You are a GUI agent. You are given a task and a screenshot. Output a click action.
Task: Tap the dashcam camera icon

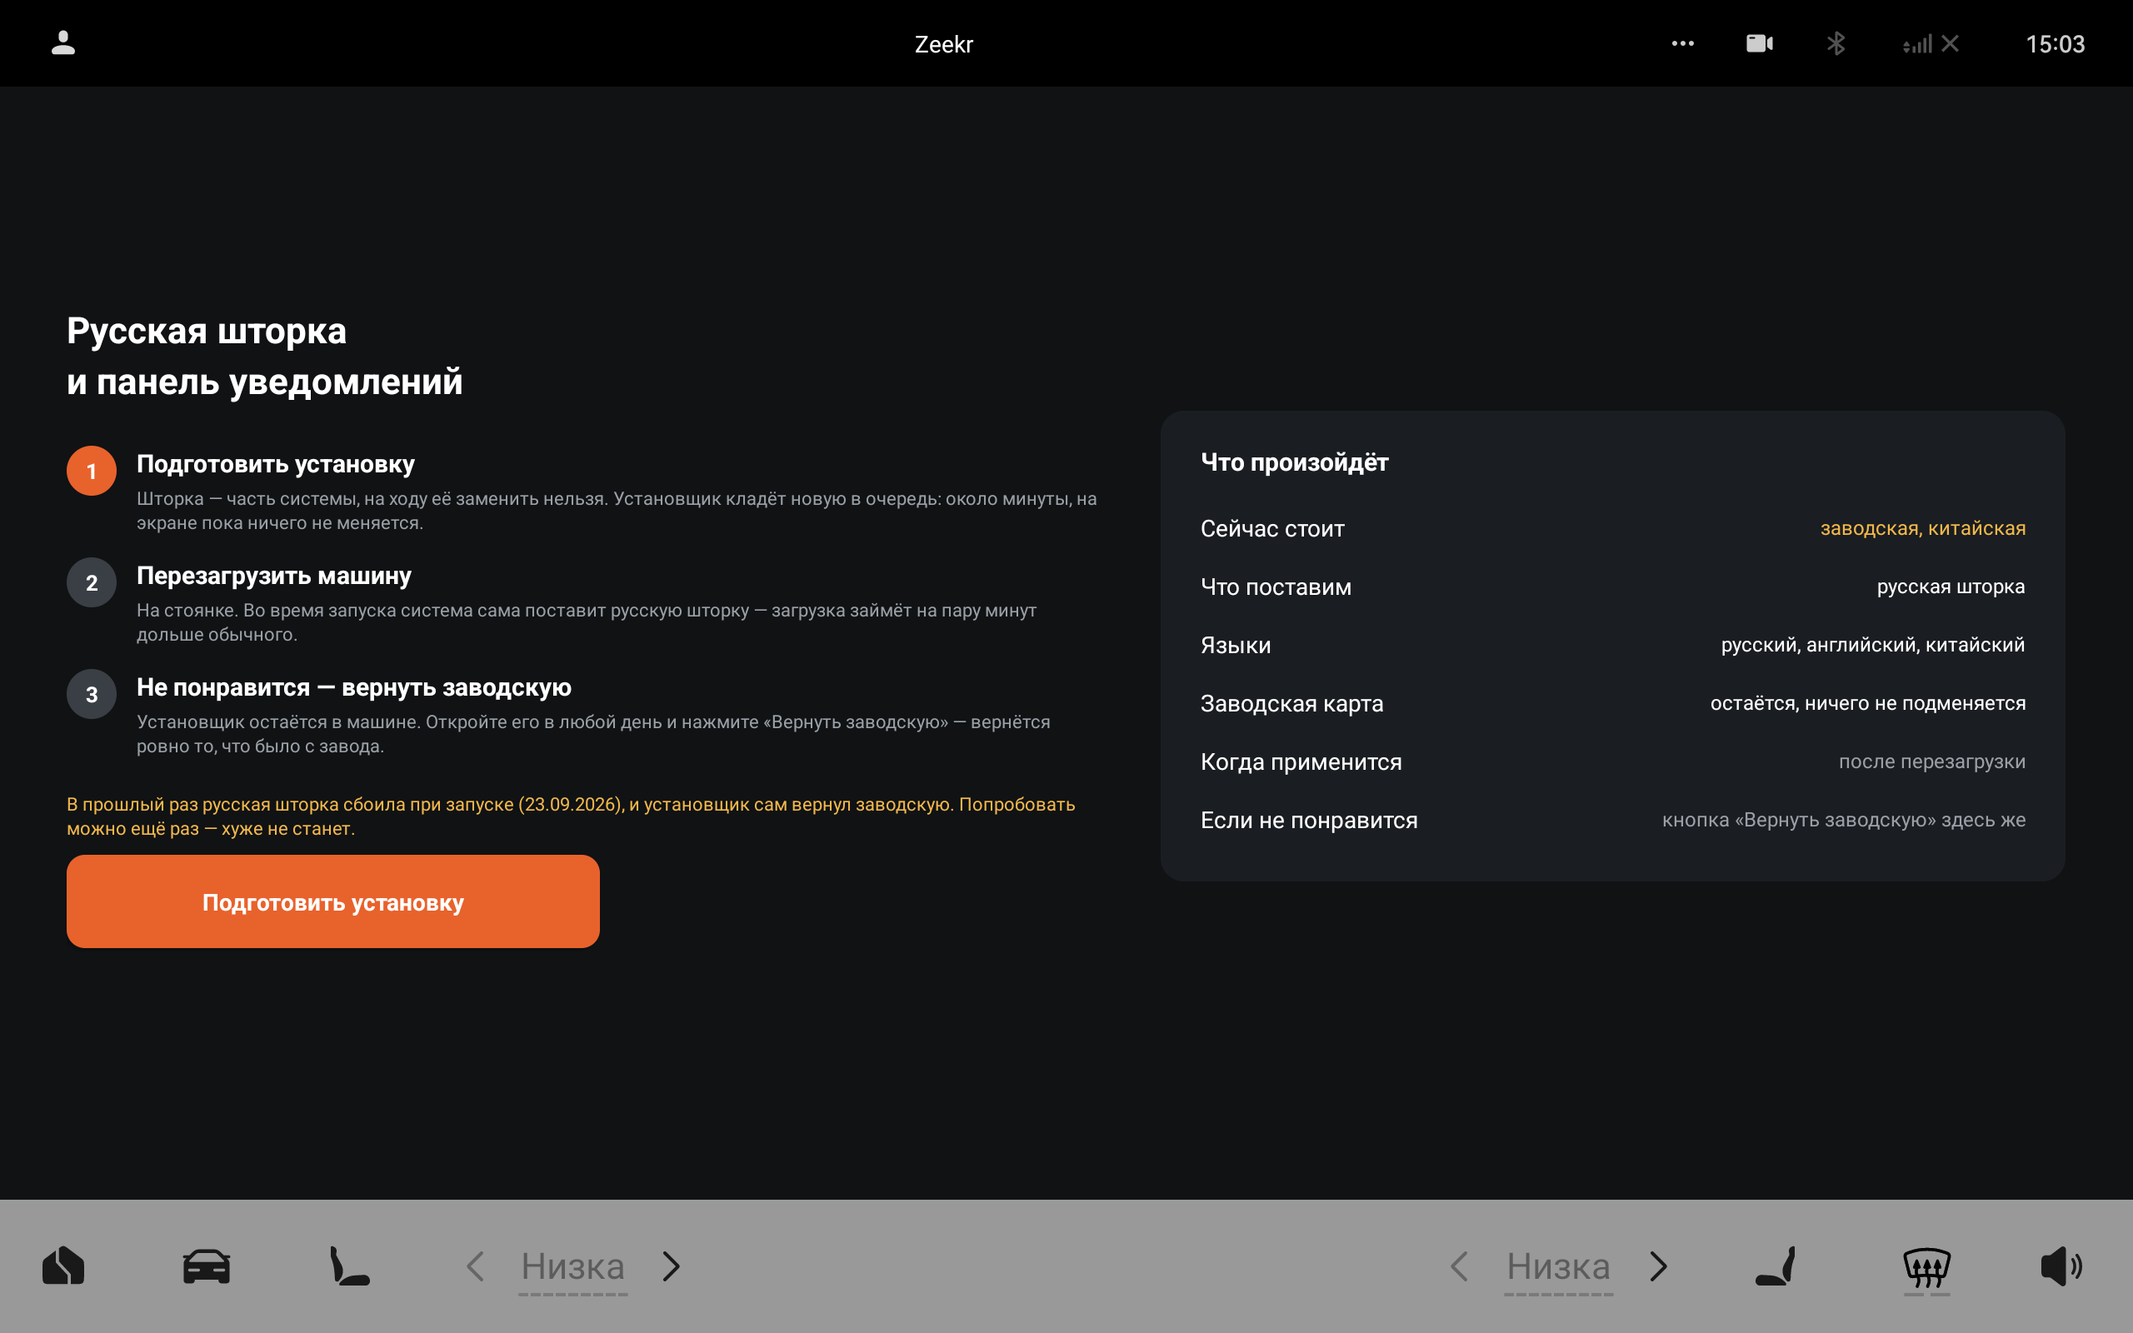[x=1759, y=43]
